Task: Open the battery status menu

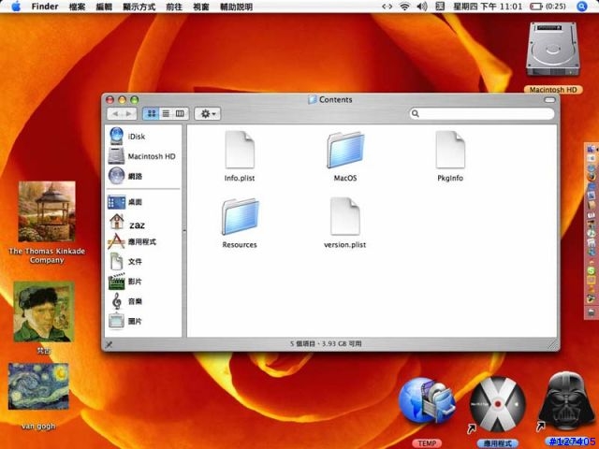Action: 548,7
